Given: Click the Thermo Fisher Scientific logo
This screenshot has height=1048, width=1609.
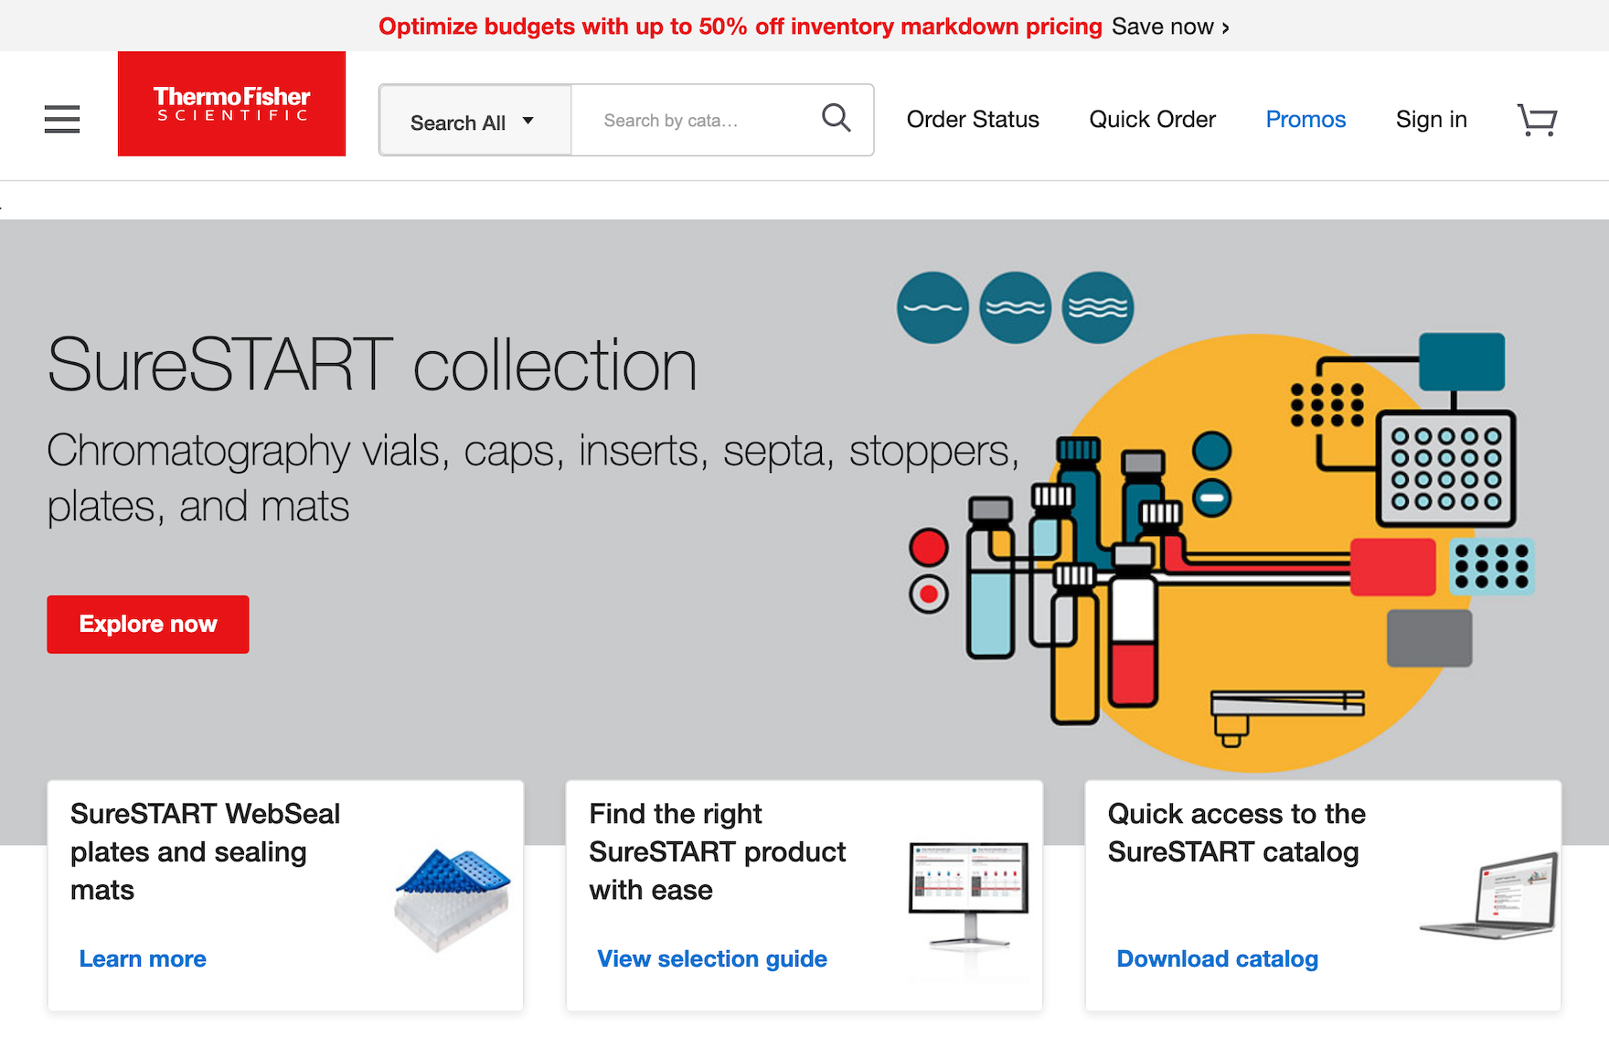Looking at the screenshot, I should 231,103.
